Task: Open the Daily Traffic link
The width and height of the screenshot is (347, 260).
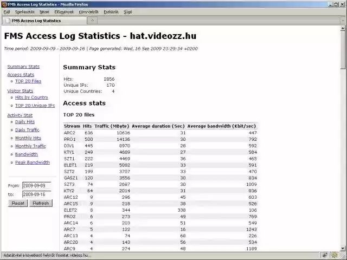Action: pyautogui.click(x=27, y=130)
